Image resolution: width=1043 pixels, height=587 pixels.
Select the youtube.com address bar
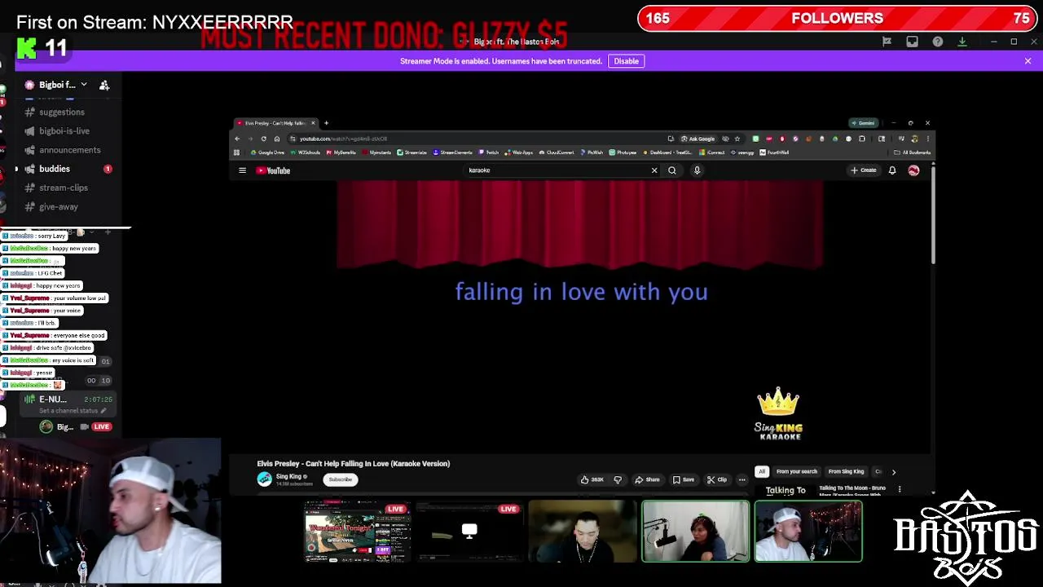481,139
